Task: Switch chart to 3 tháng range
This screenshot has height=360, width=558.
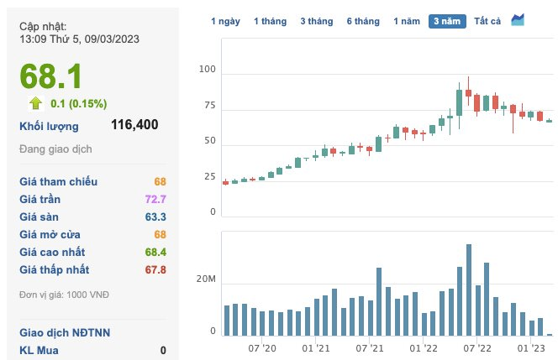Action: click(x=317, y=21)
